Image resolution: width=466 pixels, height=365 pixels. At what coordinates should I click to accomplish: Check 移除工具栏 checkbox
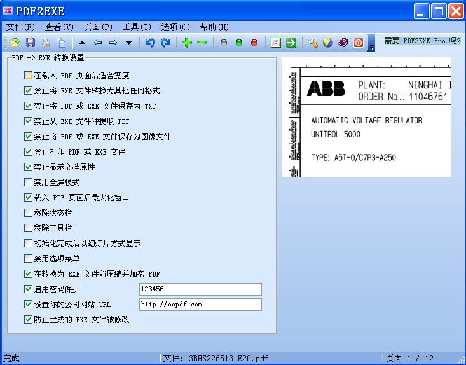point(28,228)
